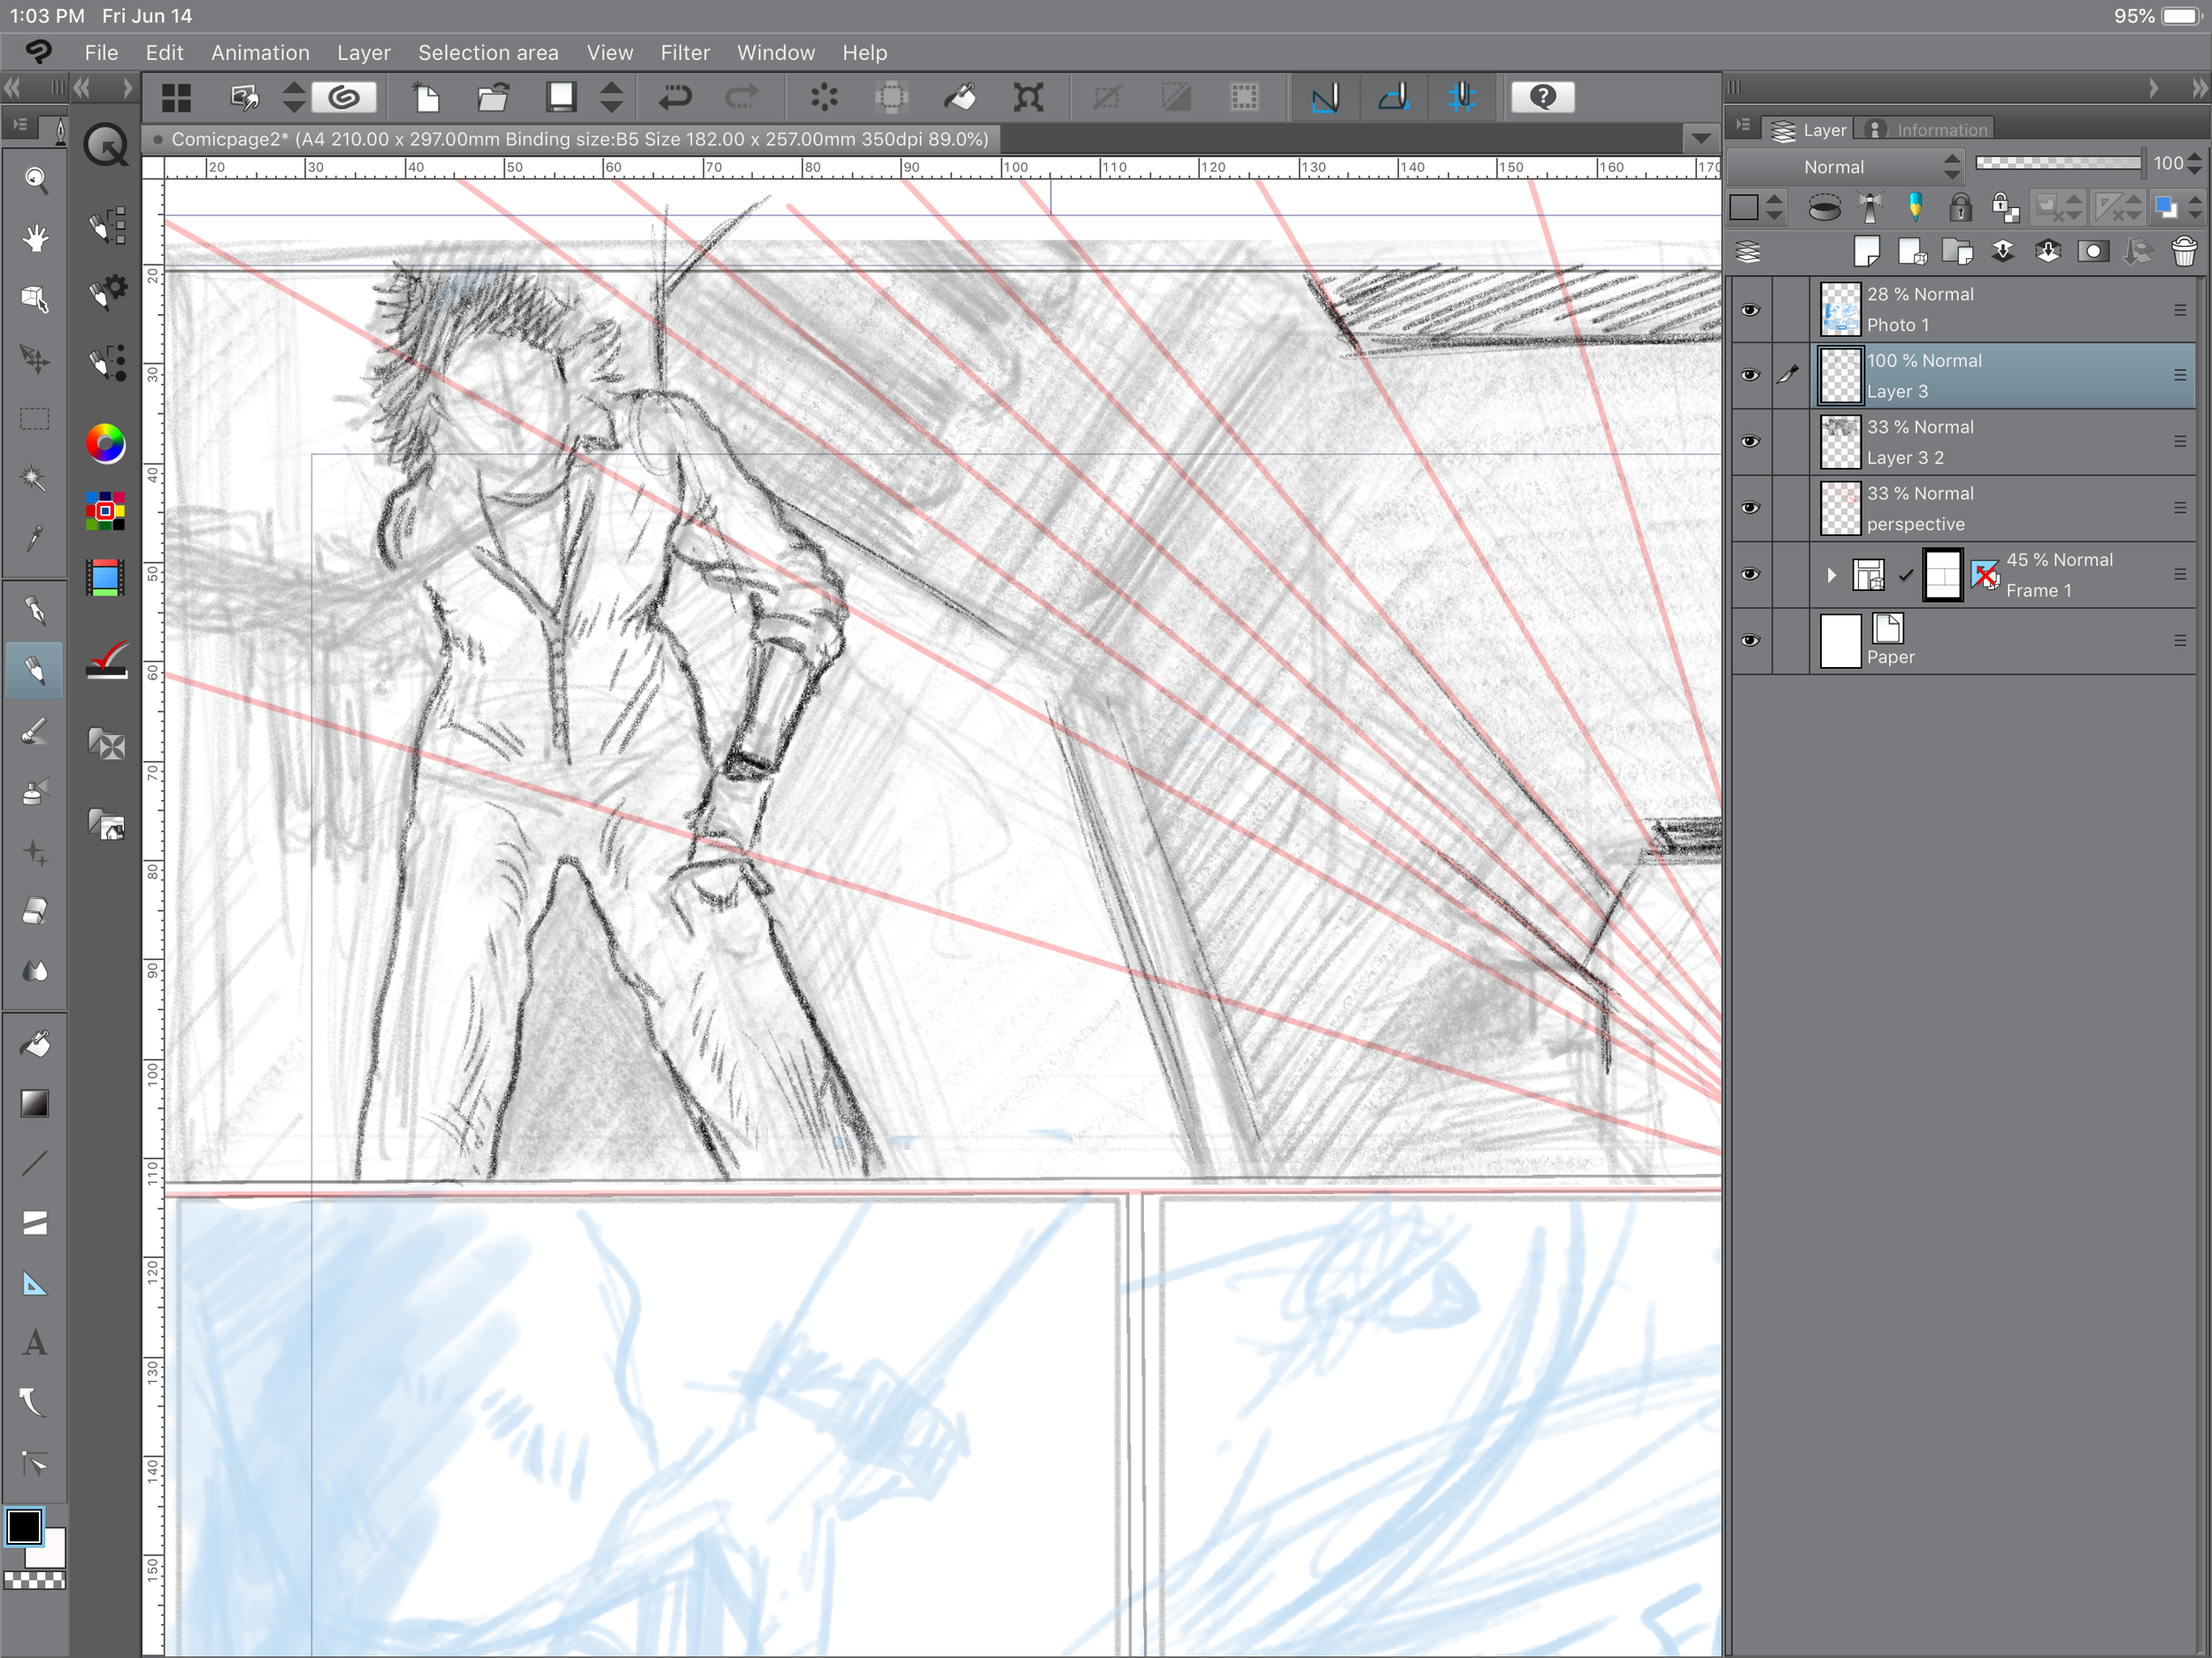Viewport: 2212px width, 1658px height.
Task: Collapse left tool palette chevrons
Action: click(11, 88)
